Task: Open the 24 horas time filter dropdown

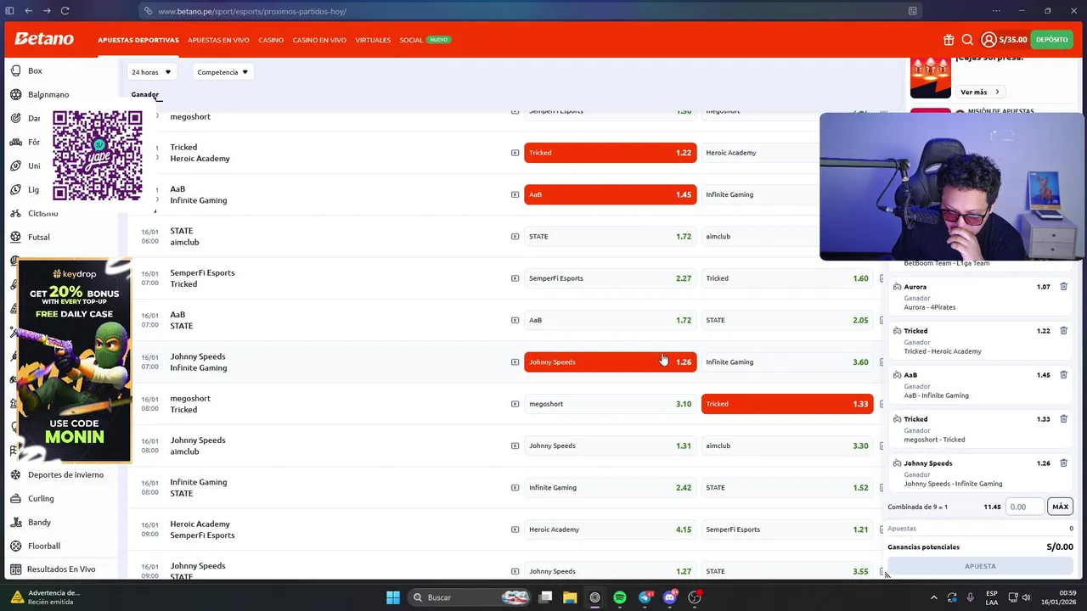Action: click(151, 72)
